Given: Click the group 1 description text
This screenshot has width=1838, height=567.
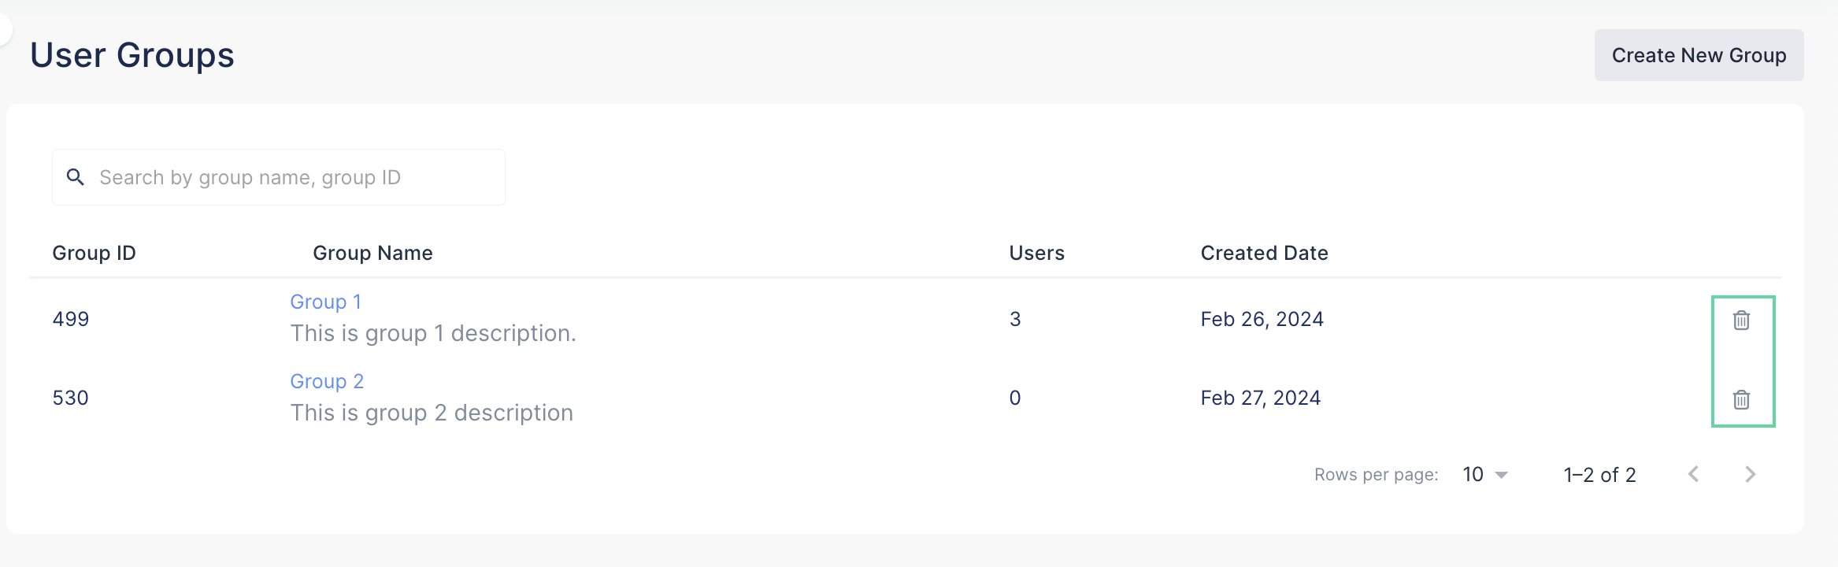Looking at the screenshot, I should (433, 333).
